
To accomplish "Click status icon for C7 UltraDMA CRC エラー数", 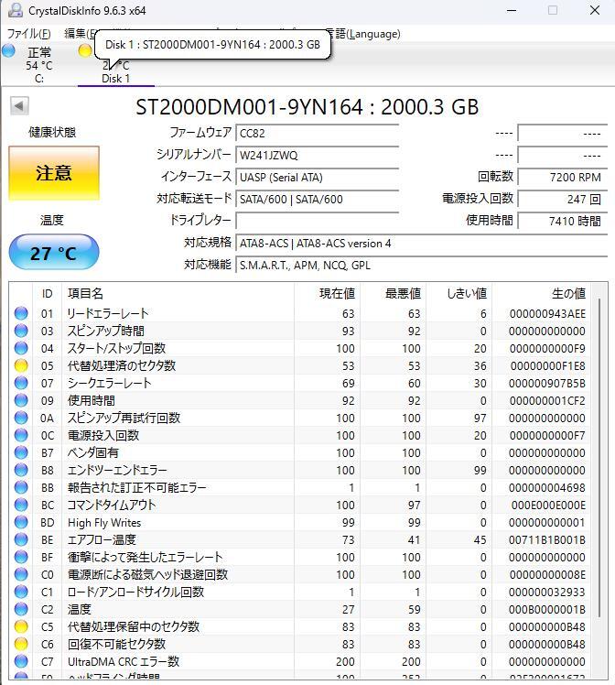I will (21, 661).
